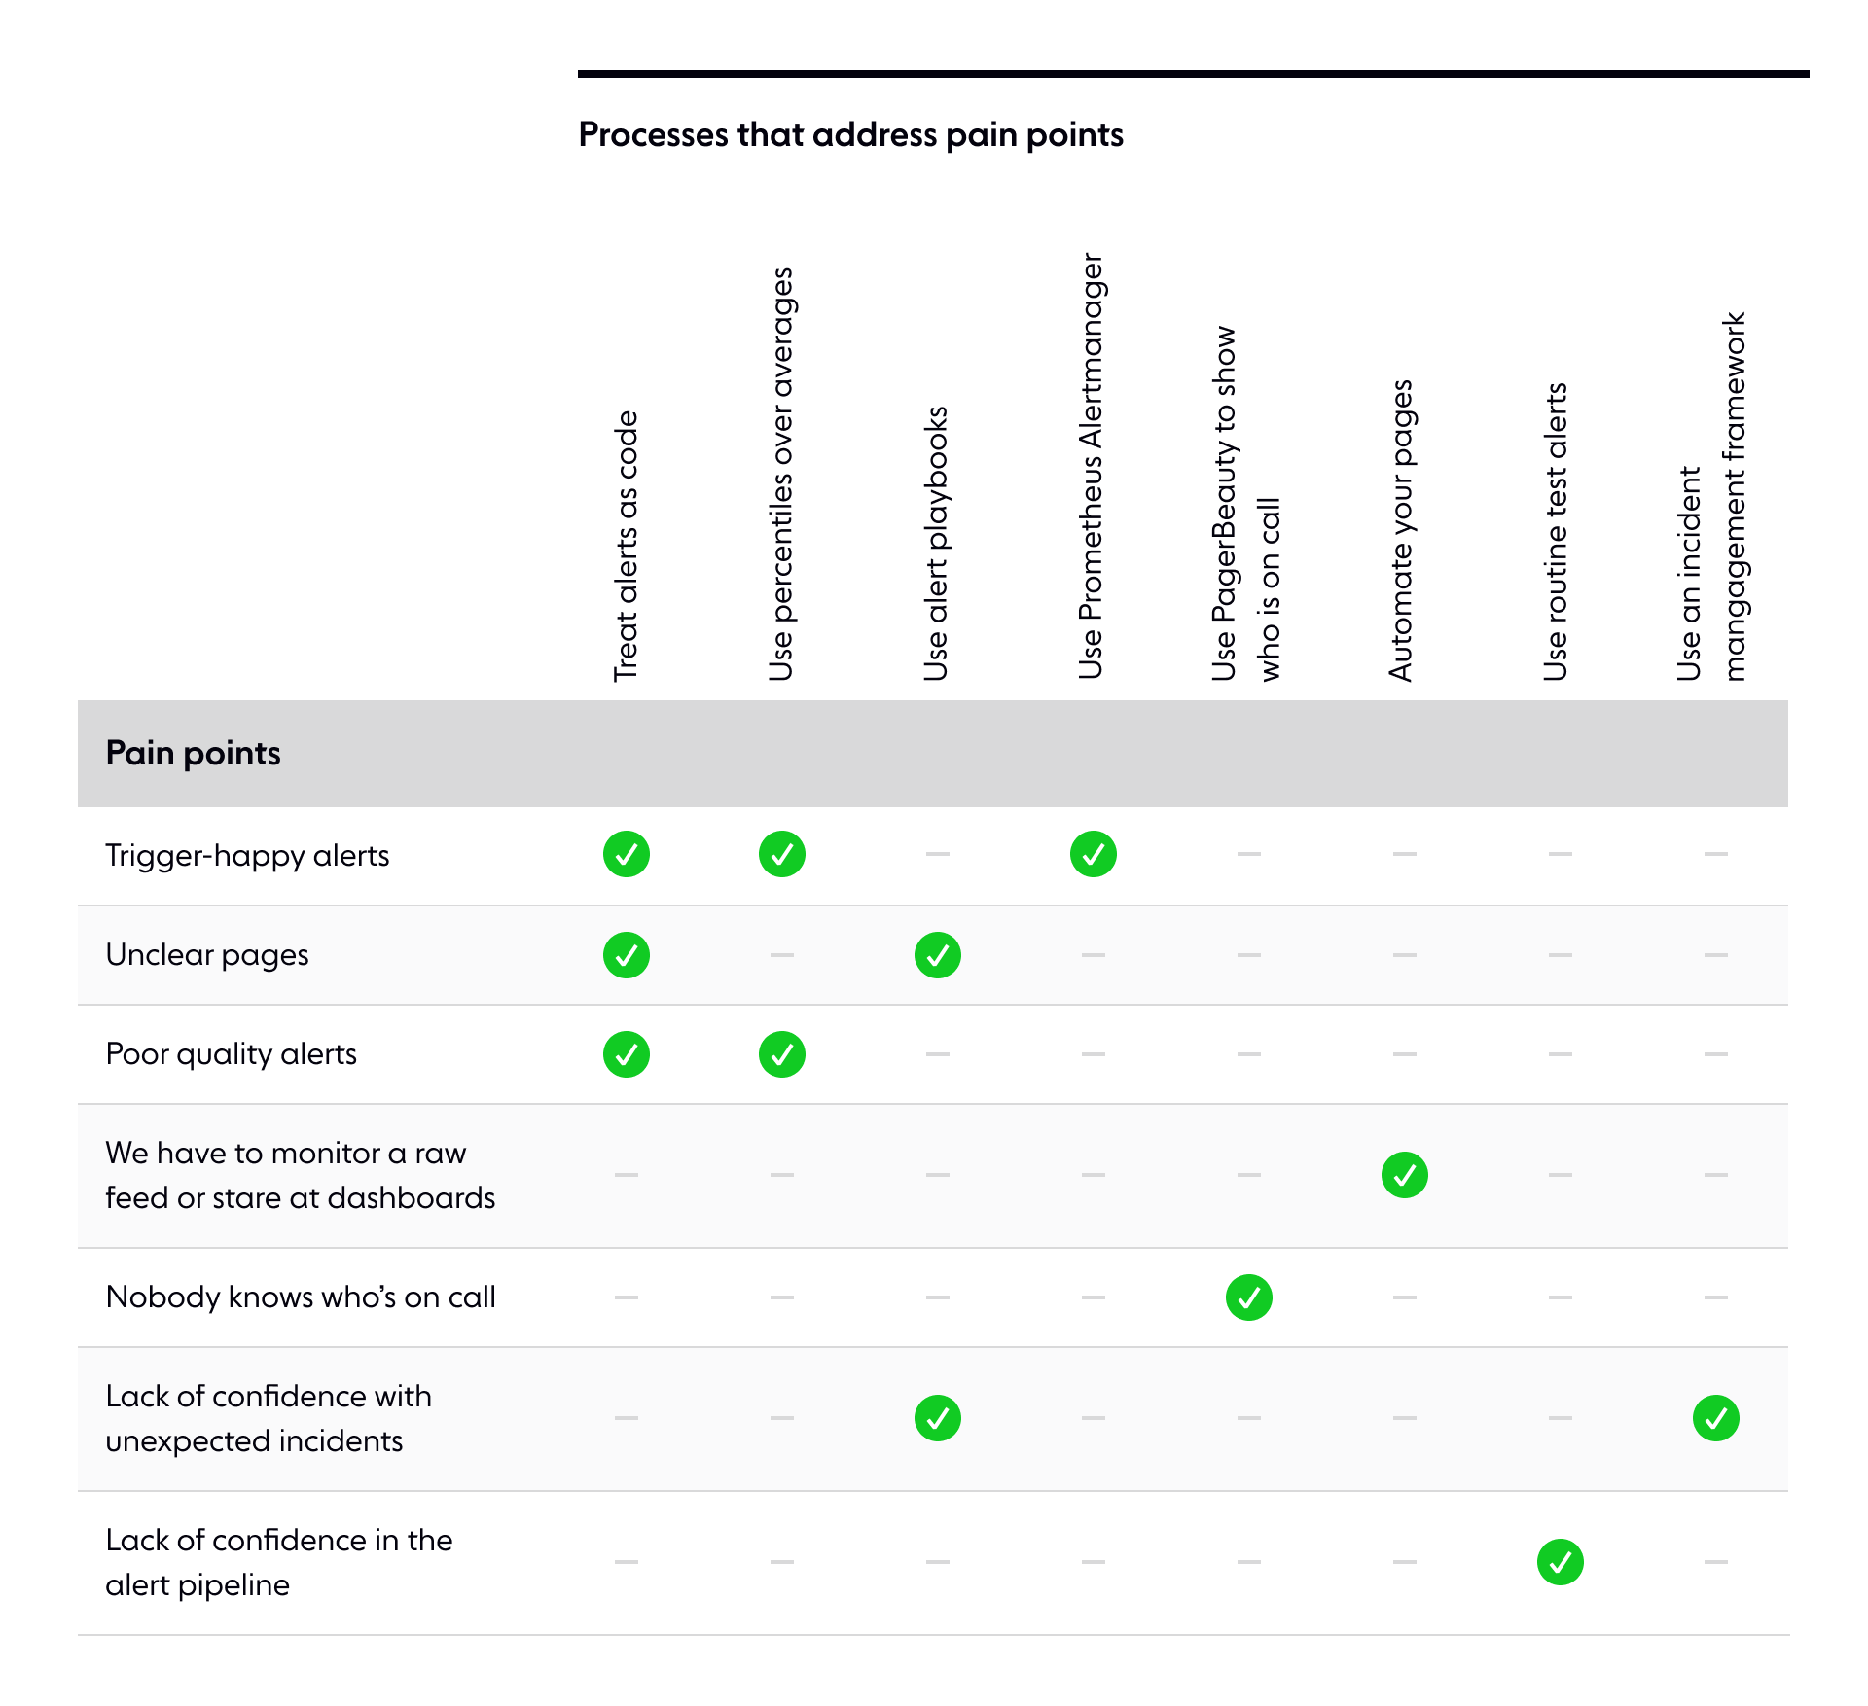Click the checkmark under incident management framework
Viewport: 1868px width, 1706px height.
pyautogui.click(x=1716, y=1418)
